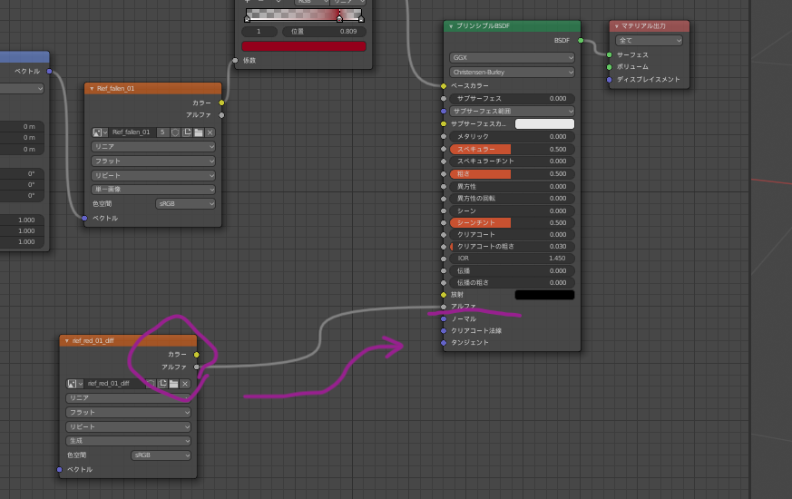Viewport: 792px width, 499px height.
Task: Select rightmost color ramp stop
Action: coord(361,19)
